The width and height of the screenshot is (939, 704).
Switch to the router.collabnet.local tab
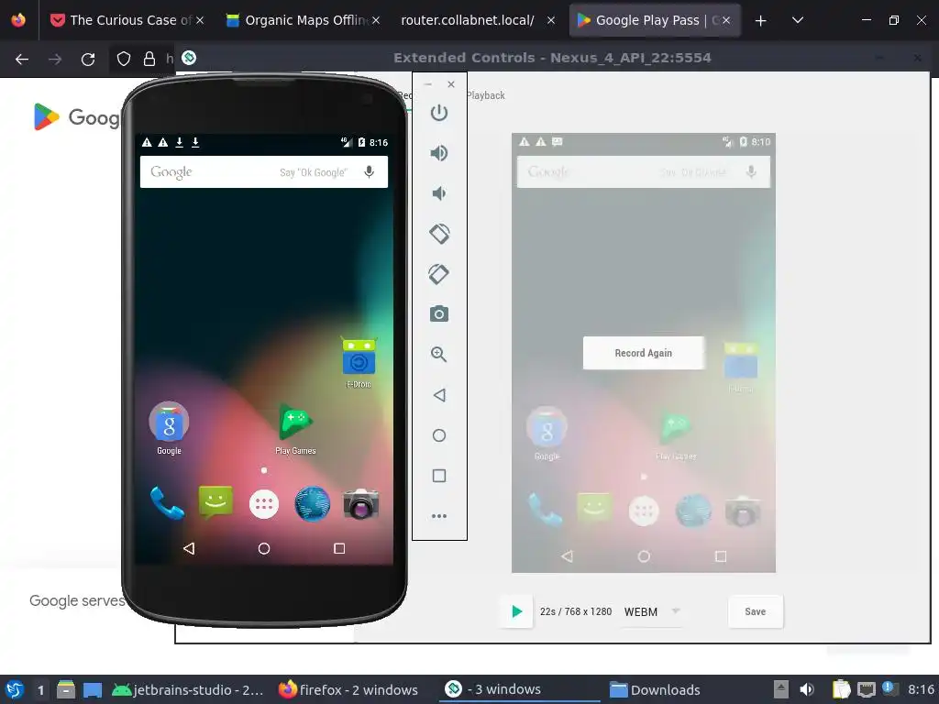point(477,20)
